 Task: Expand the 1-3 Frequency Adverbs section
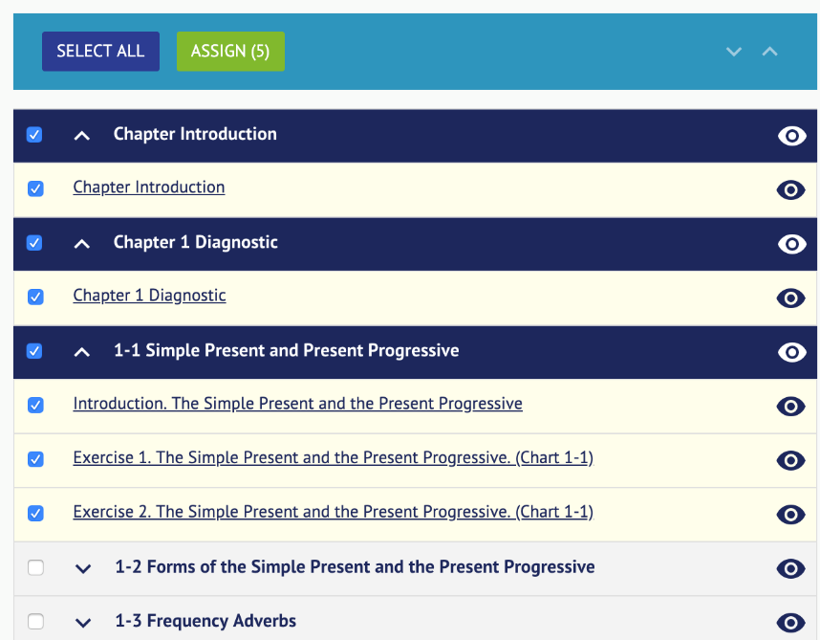point(82,622)
